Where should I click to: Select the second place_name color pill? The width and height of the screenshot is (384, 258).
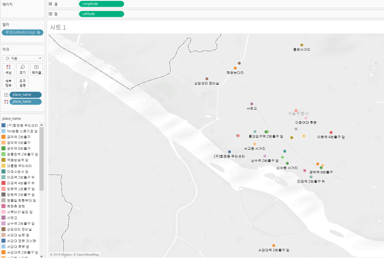click(25, 101)
